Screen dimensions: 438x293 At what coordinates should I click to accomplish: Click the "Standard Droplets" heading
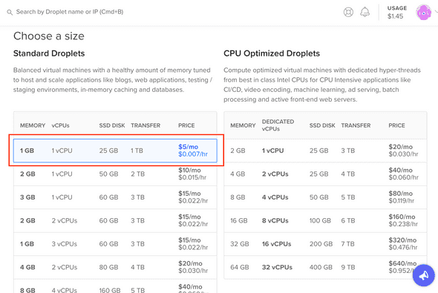pos(49,53)
